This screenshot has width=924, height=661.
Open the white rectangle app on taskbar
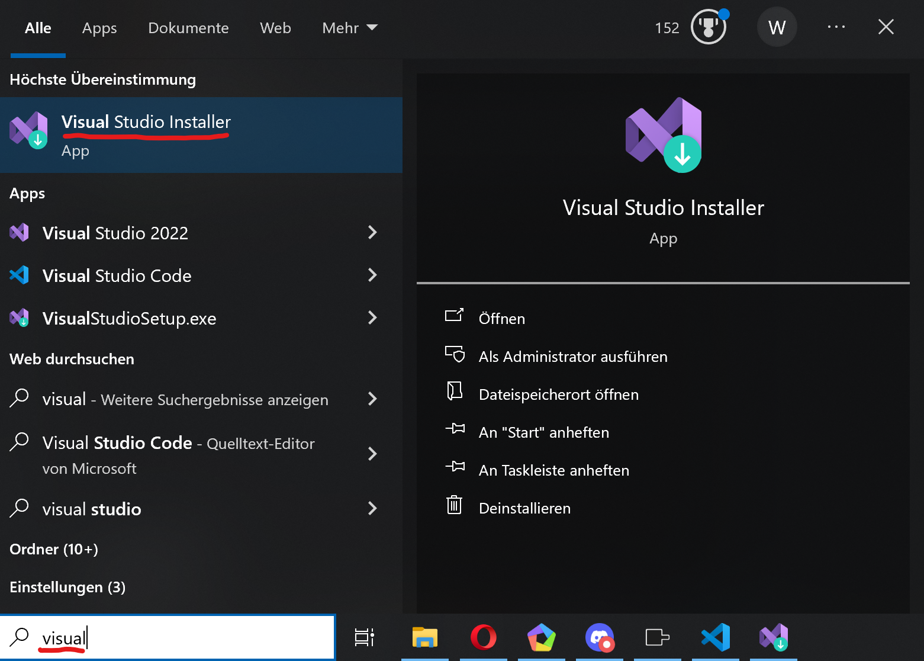pos(658,638)
